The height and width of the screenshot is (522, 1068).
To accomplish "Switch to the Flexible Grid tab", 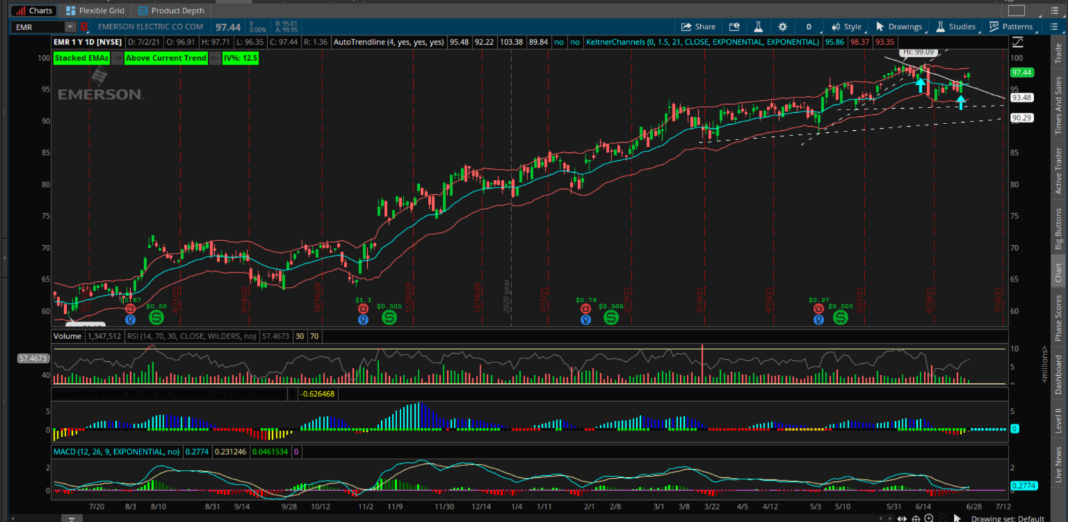I will [95, 10].
